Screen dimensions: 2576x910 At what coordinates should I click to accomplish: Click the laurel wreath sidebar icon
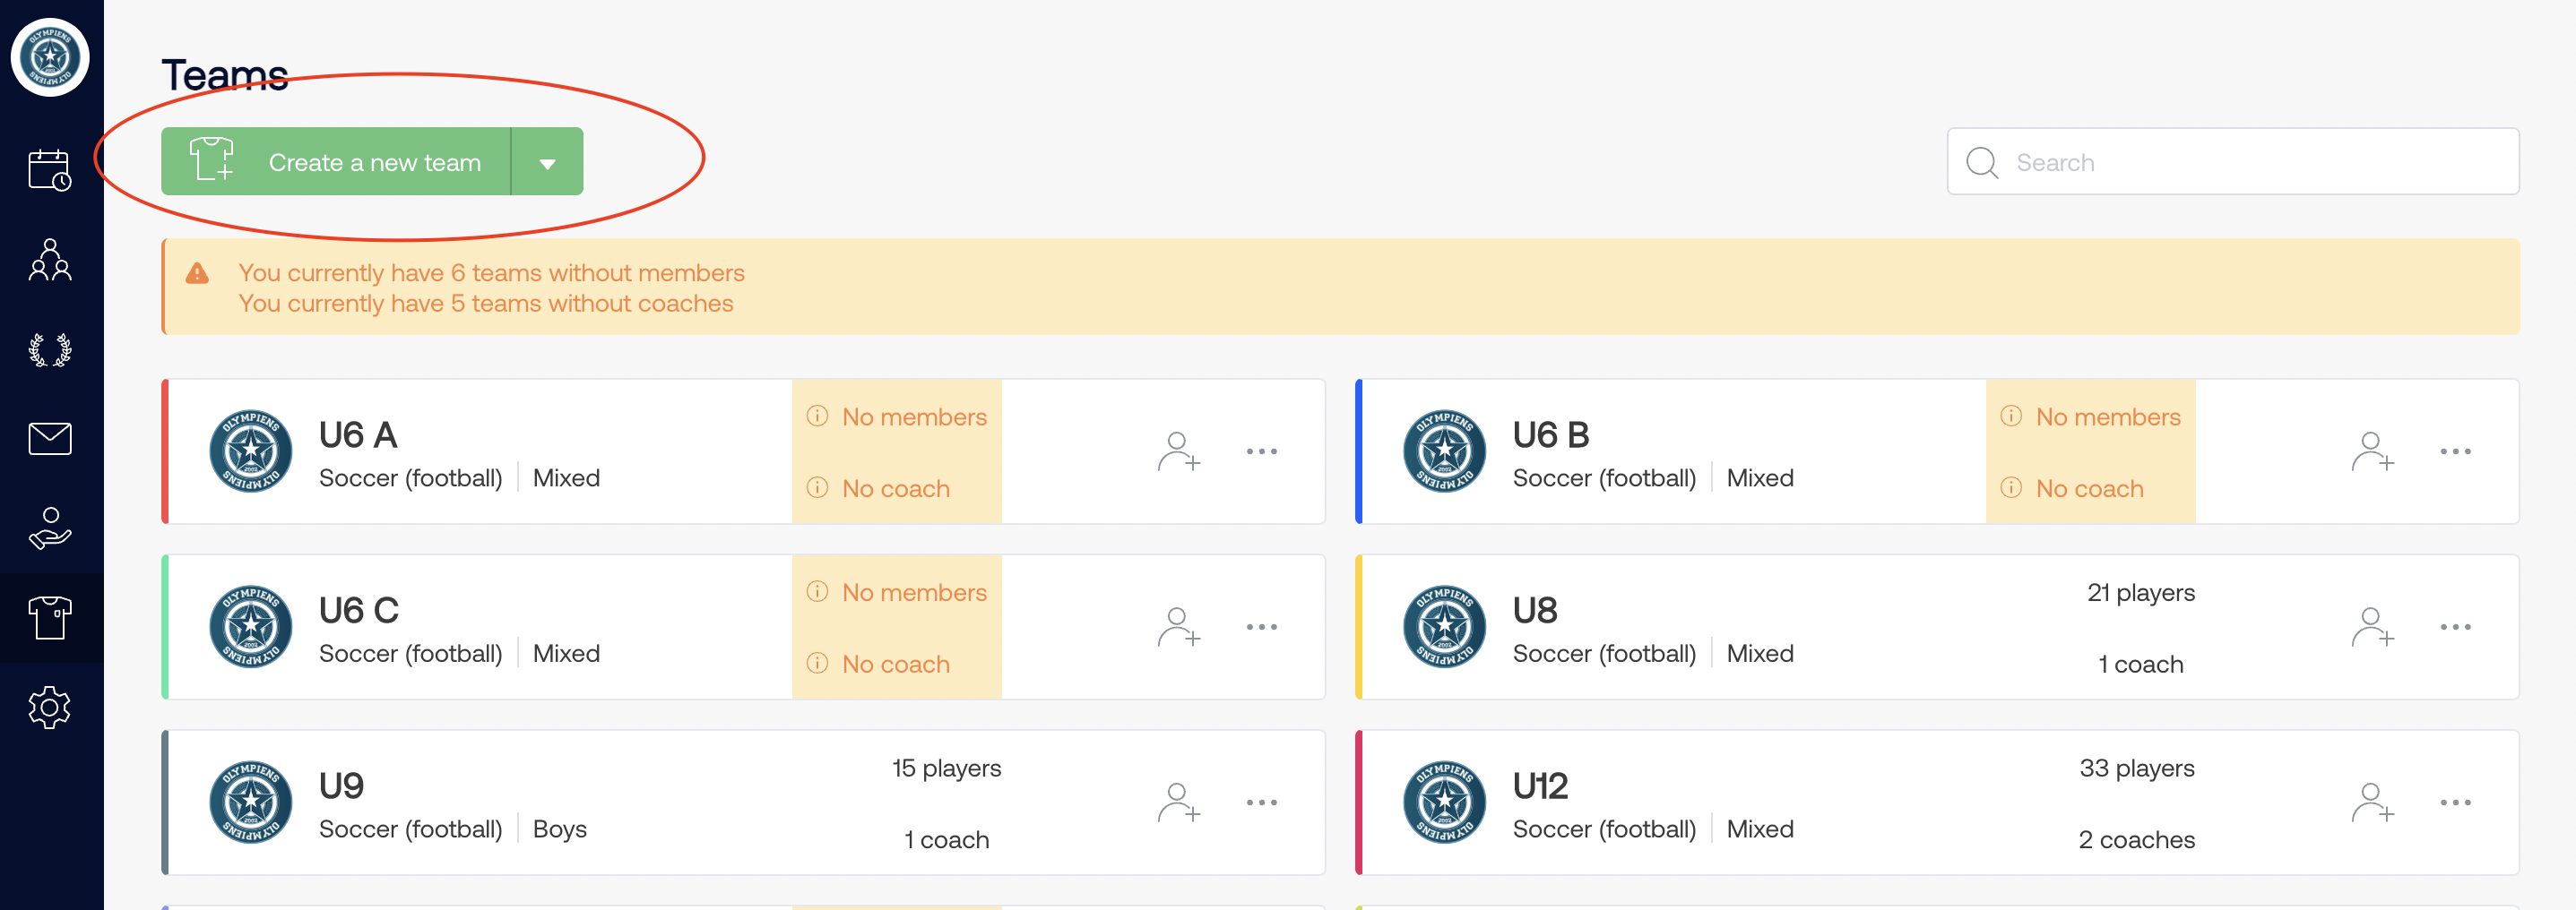49,349
